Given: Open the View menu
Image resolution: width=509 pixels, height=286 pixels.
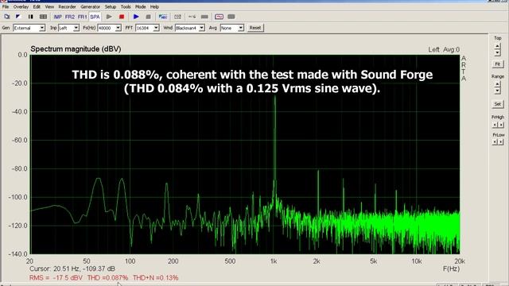Looking at the screenshot, I should 49,6.
